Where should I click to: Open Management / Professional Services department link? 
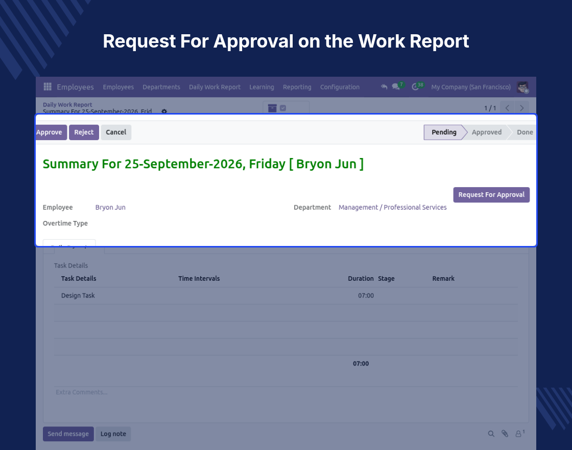pos(393,207)
